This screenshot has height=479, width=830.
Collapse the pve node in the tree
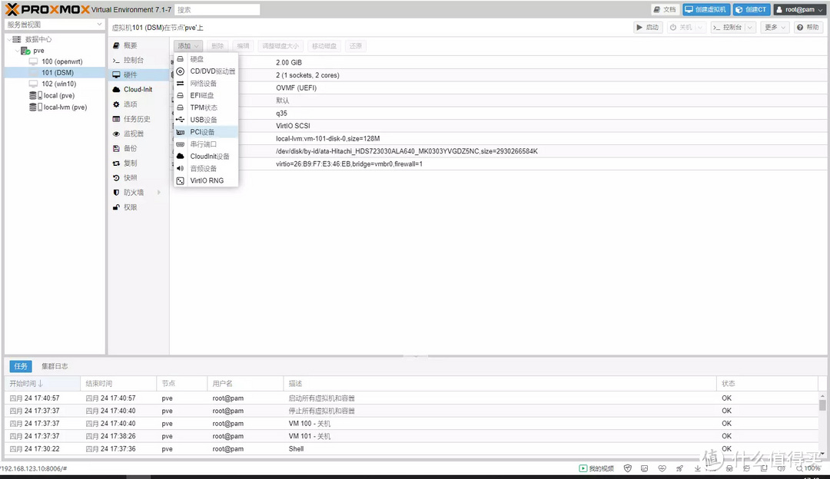(x=18, y=51)
